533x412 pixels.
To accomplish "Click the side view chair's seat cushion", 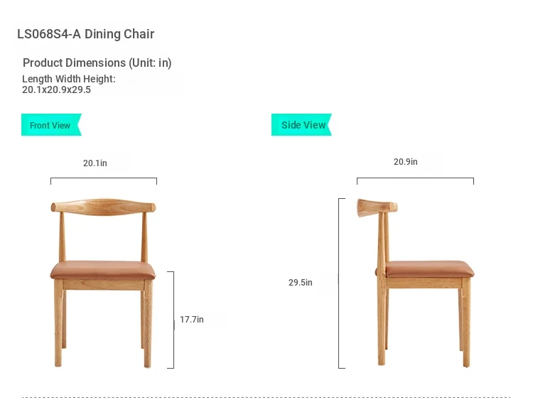I will (429, 269).
